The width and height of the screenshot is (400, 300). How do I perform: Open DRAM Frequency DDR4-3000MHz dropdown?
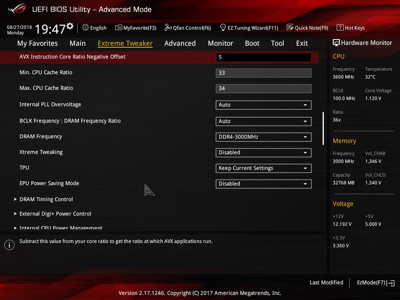[264, 137]
